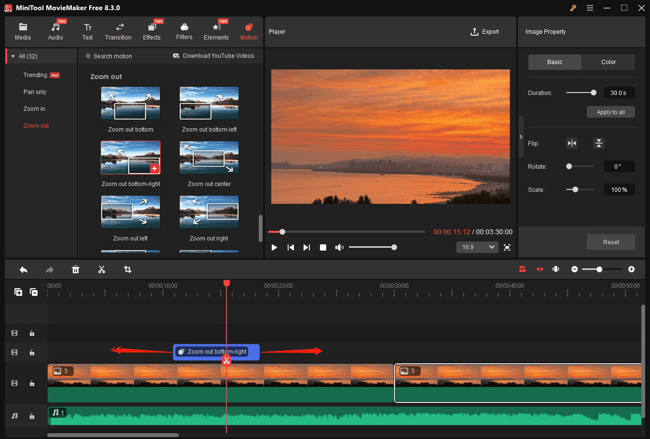
Task: Flip the image vertically
Action: click(x=598, y=143)
